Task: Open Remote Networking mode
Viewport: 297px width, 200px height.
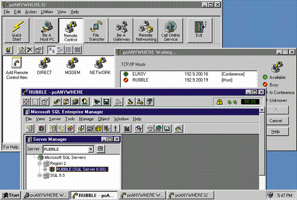Action: 146,31
